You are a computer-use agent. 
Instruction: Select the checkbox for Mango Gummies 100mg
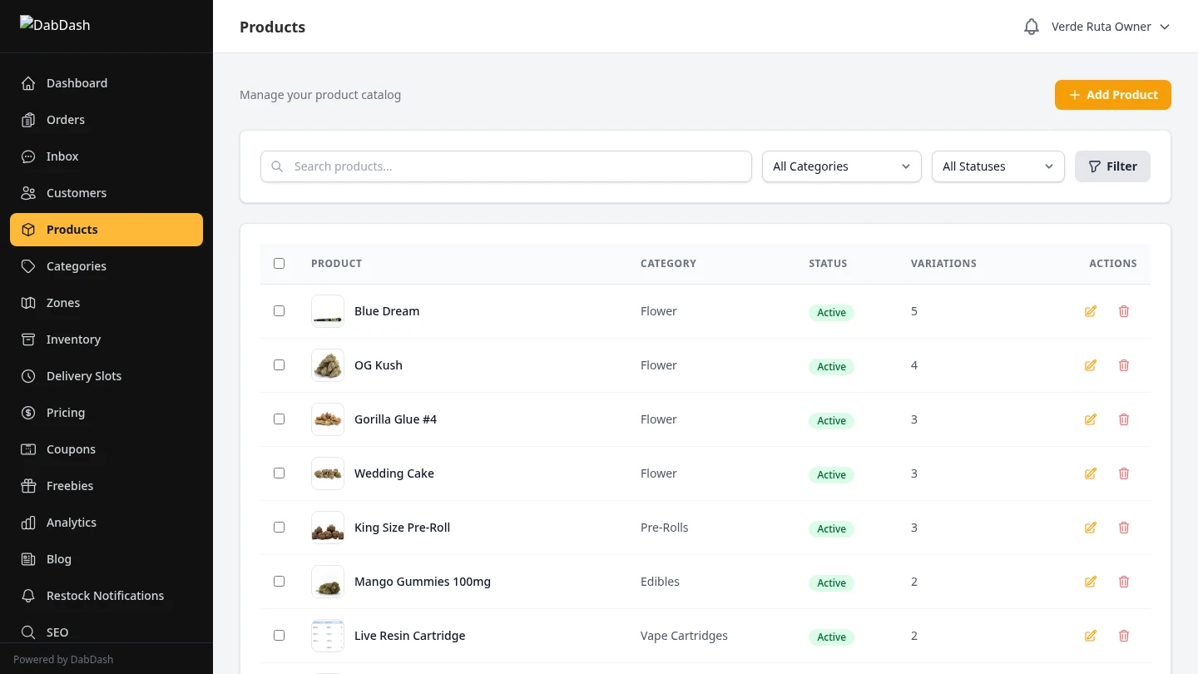[279, 581]
